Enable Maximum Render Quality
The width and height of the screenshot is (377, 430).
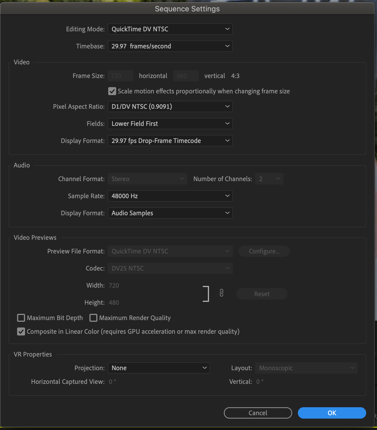point(93,318)
